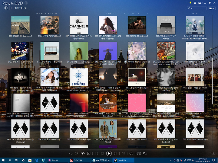Select the Frozen II album cover
218x163 pixels.
click(x=79, y=77)
